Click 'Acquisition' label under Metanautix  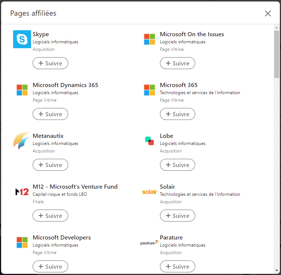point(43,151)
